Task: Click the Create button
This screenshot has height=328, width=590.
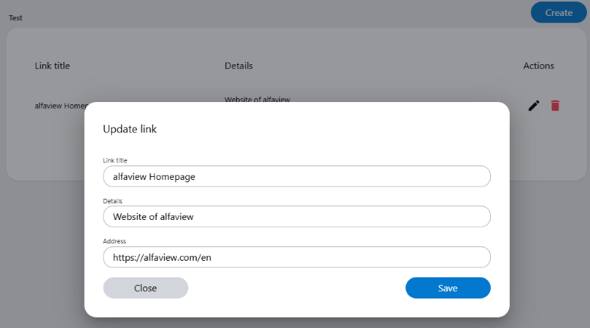Action: [x=558, y=12]
